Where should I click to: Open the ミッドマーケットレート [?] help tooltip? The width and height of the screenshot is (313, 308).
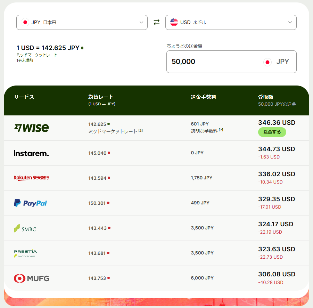(x=141, y=130)
